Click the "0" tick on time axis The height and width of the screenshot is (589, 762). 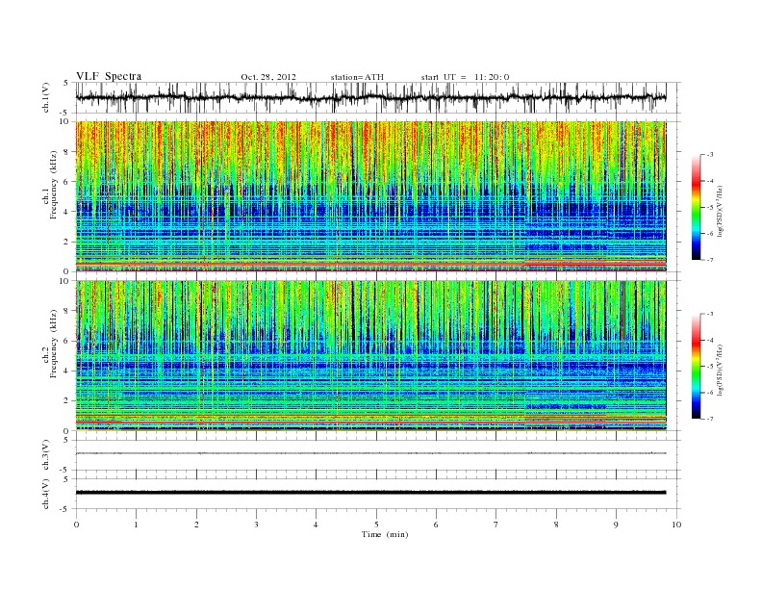click(76, 525)
